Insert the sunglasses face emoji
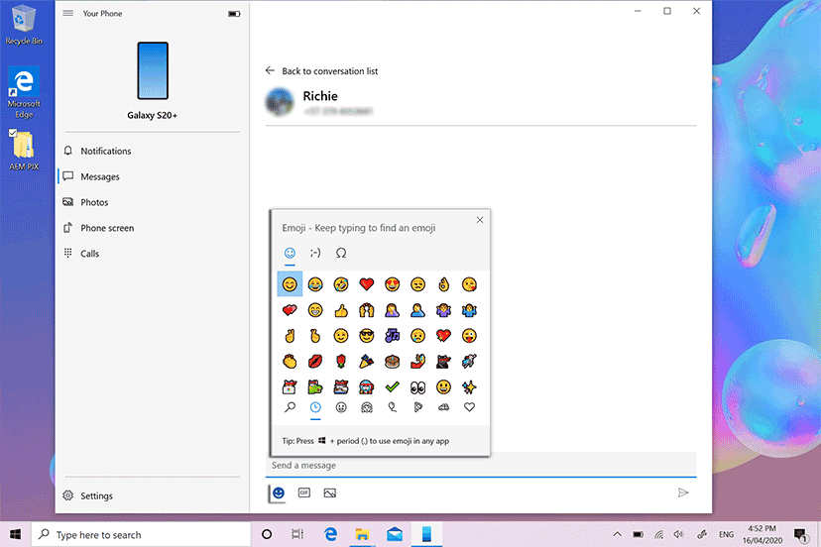Viewport: 821px width, 547px height. pyautogui.click(x=367, y=336)
